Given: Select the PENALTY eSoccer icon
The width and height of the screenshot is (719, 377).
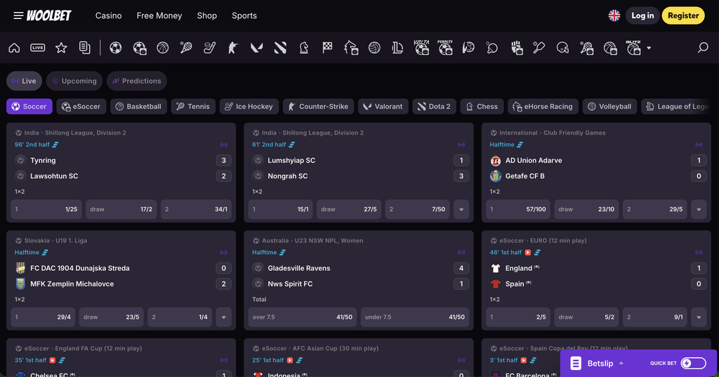Looking at the screenshot, I should click(x=444, y=47).
